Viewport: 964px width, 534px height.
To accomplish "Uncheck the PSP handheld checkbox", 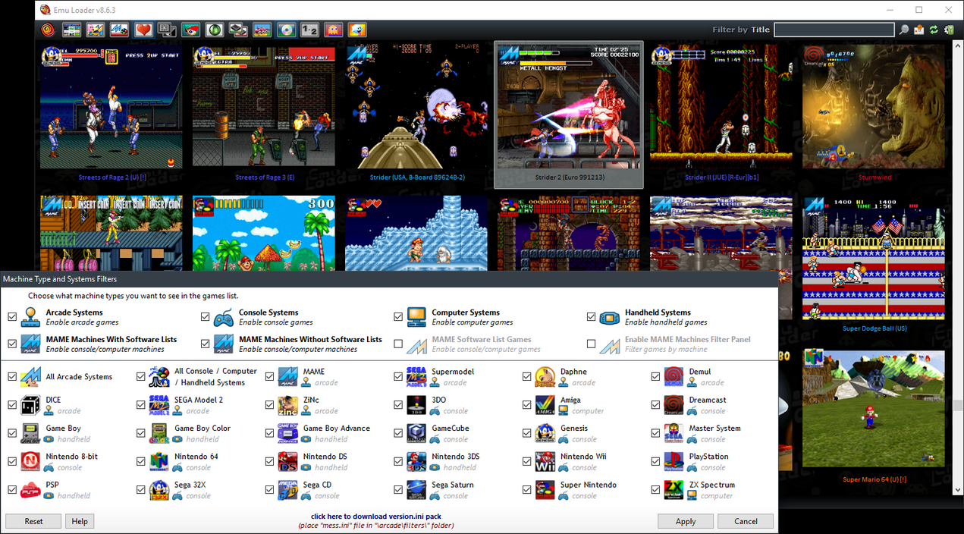I will 12,490.
